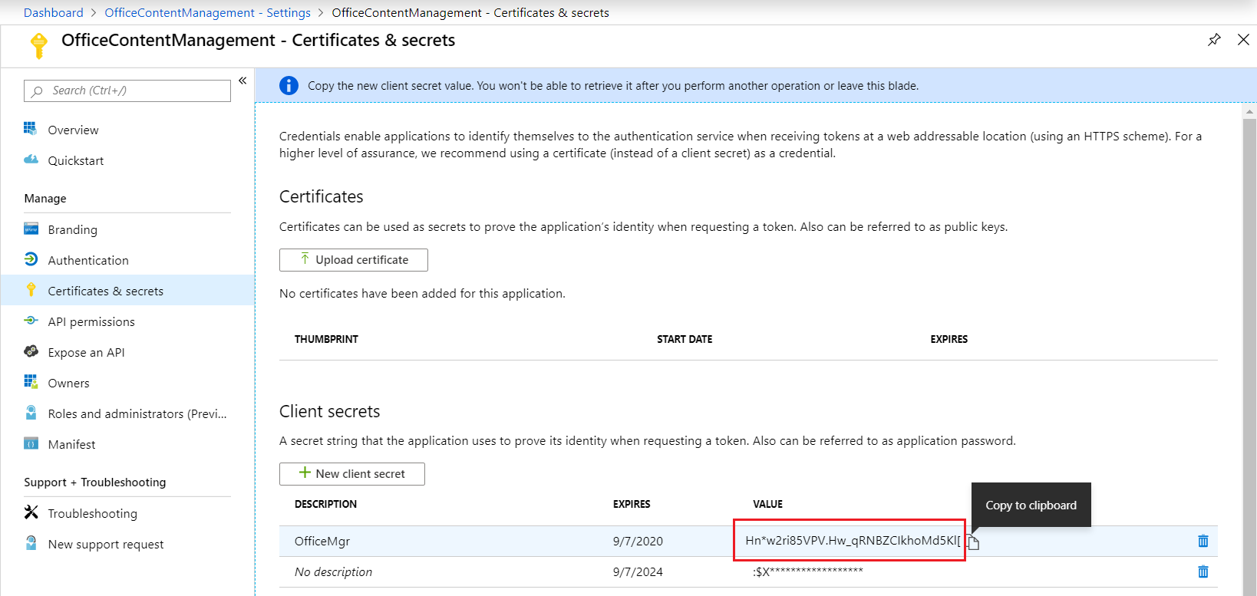The width and height of the screenshot is (1257, 596).
Task: Pin this blade using the pin icon
Action: coord(1214,40)
